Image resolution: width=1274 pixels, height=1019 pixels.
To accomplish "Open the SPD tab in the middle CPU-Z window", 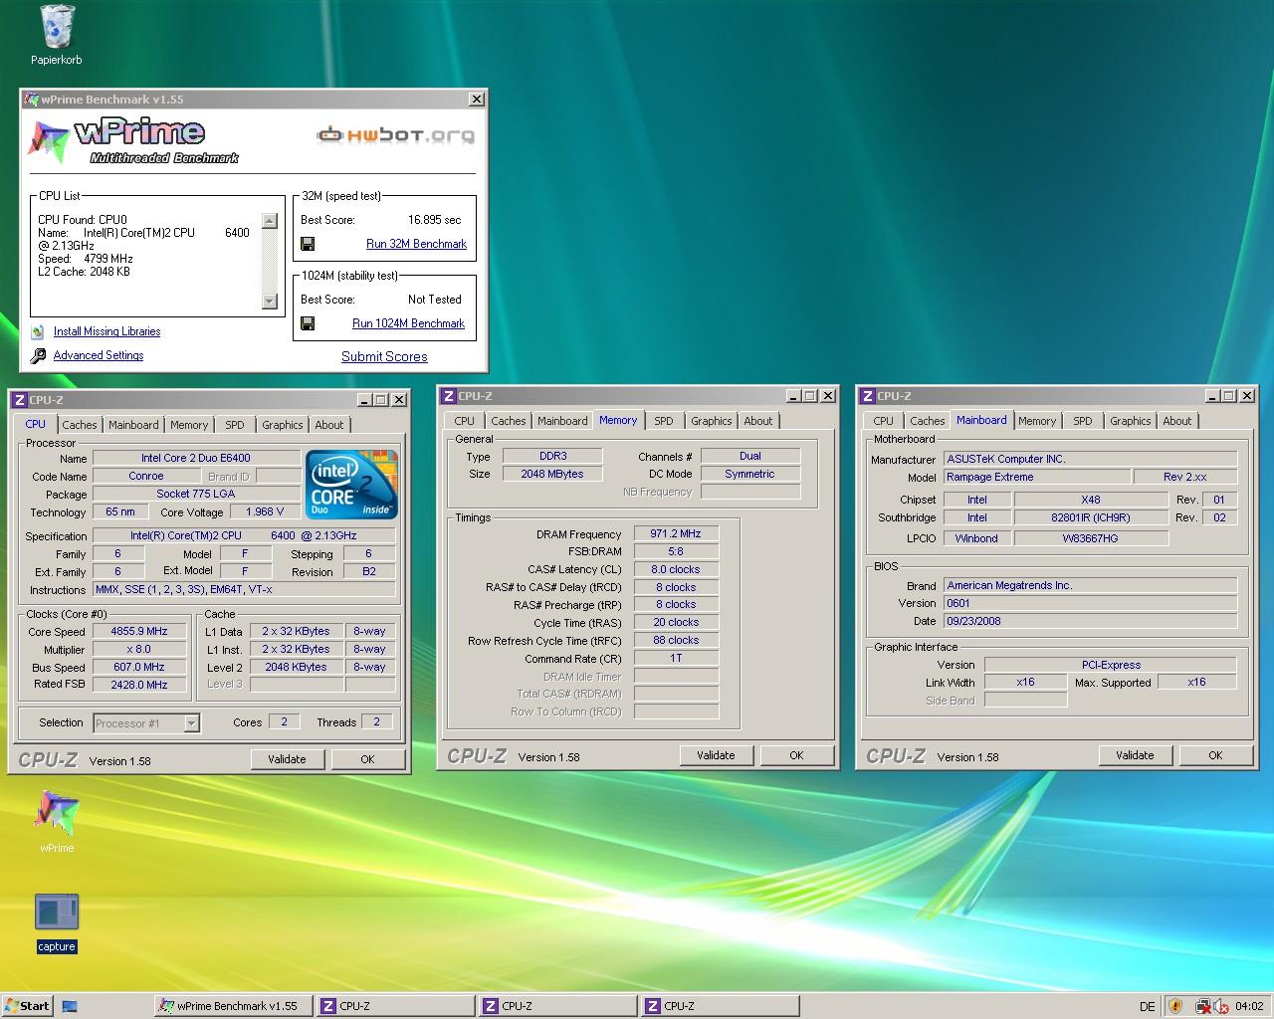I will [664, 421].
